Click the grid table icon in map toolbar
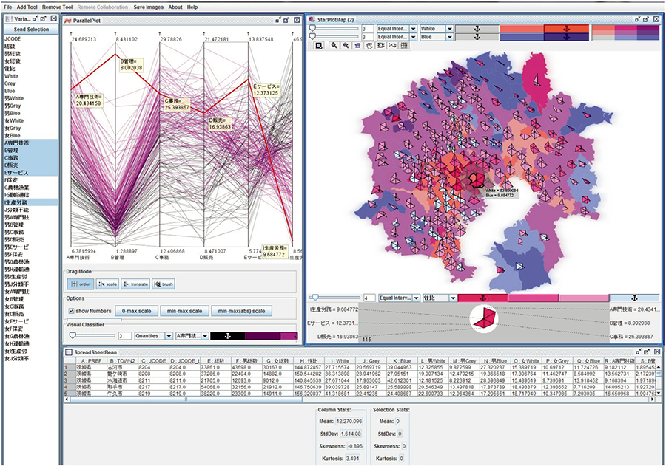This screenshot has width=666, height=466. pyautogui.click(x=404, y=46)
